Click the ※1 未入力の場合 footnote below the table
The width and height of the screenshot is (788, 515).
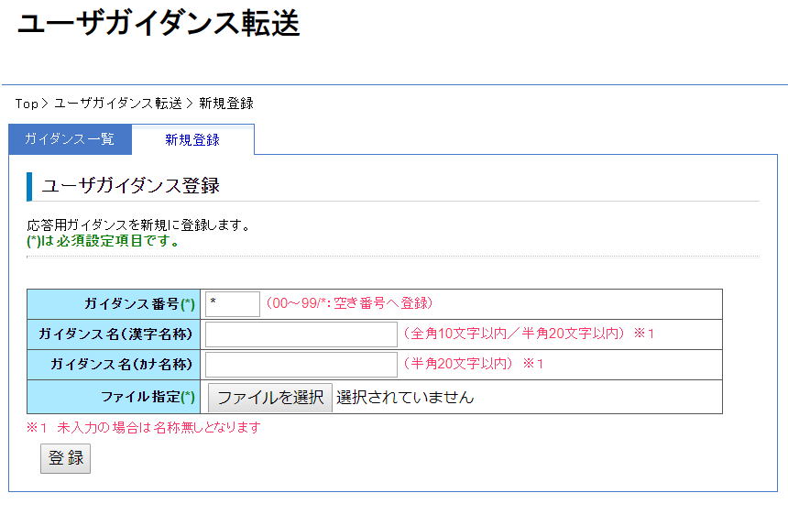click(144, 427)
